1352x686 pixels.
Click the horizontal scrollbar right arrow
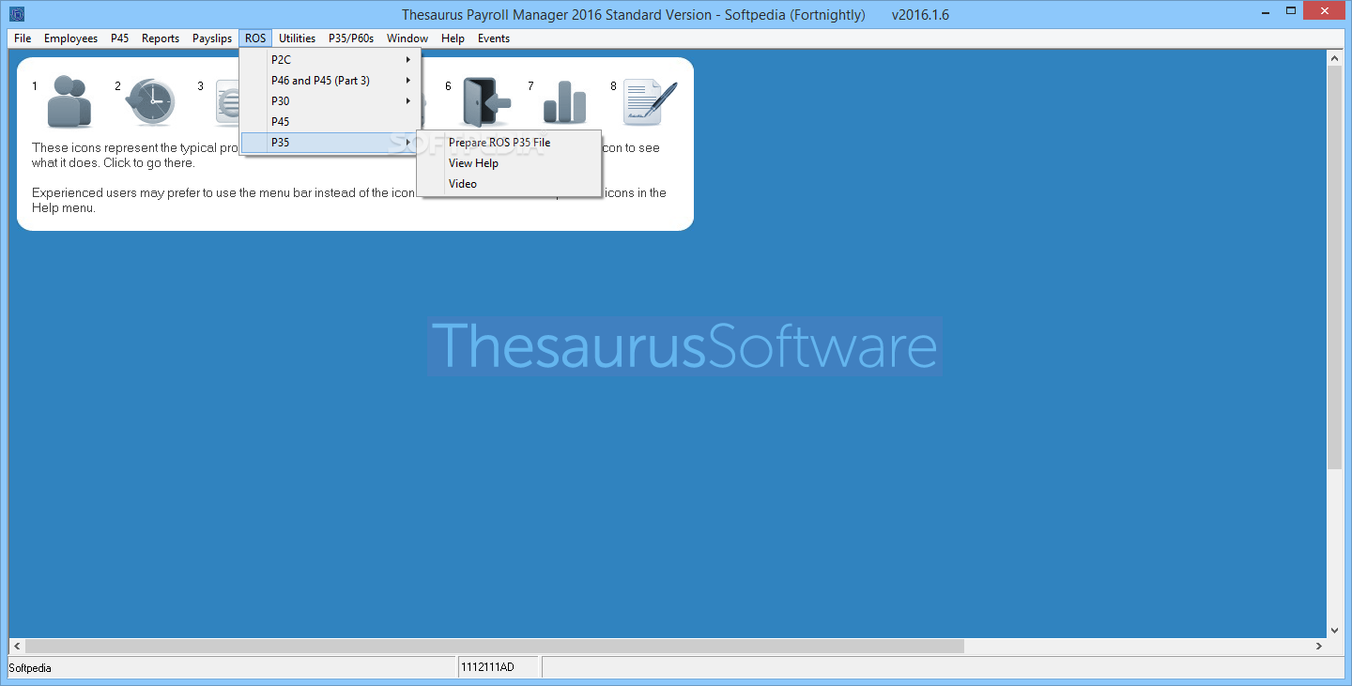(1319, 647)
